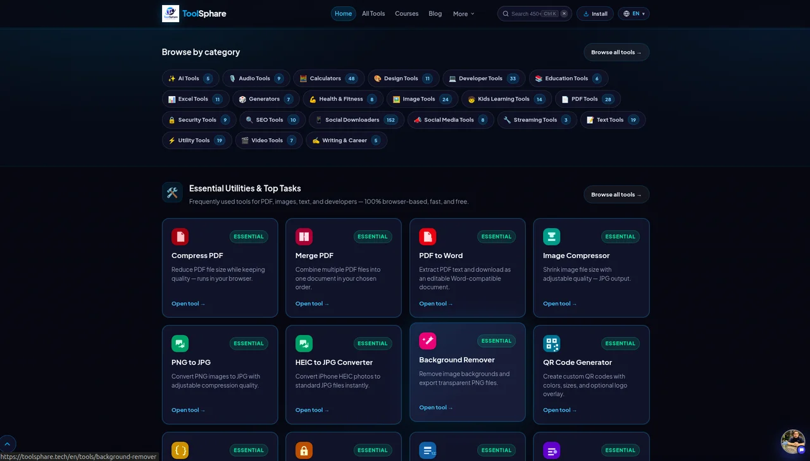Image resolution: width=810 pixels, height=461 pixels.
Task: Clear the search box with the X icon
Action: pyautogui.click(x=564, y=13)
